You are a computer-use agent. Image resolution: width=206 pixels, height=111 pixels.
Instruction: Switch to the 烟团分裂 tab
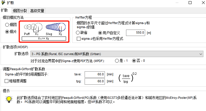20,11
